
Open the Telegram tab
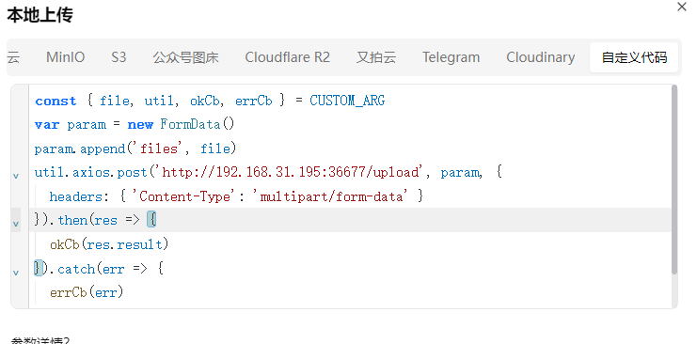(x=451, y=57)
